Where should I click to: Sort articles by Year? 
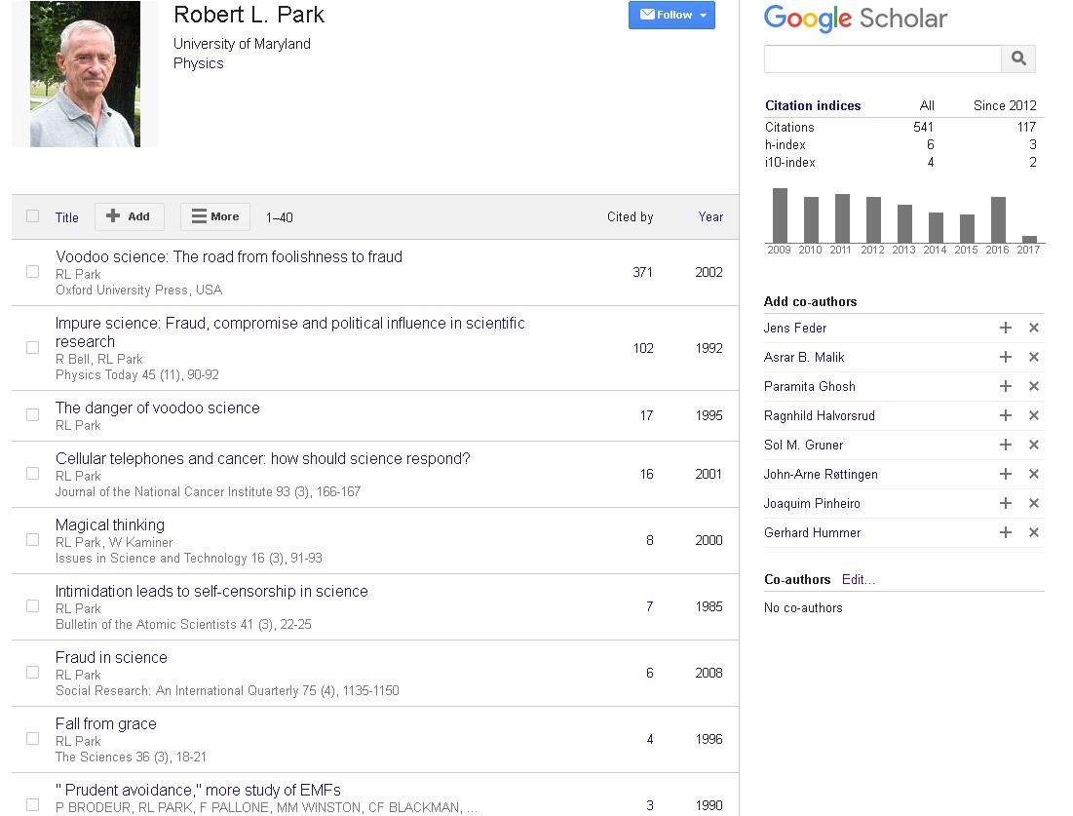pos(710,216)
